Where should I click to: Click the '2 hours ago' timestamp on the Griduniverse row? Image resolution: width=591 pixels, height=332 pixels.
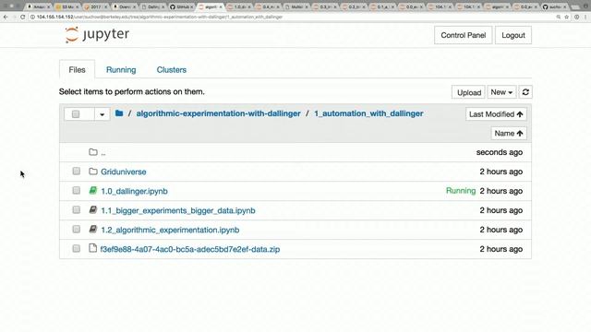click(x=501, y=172)
